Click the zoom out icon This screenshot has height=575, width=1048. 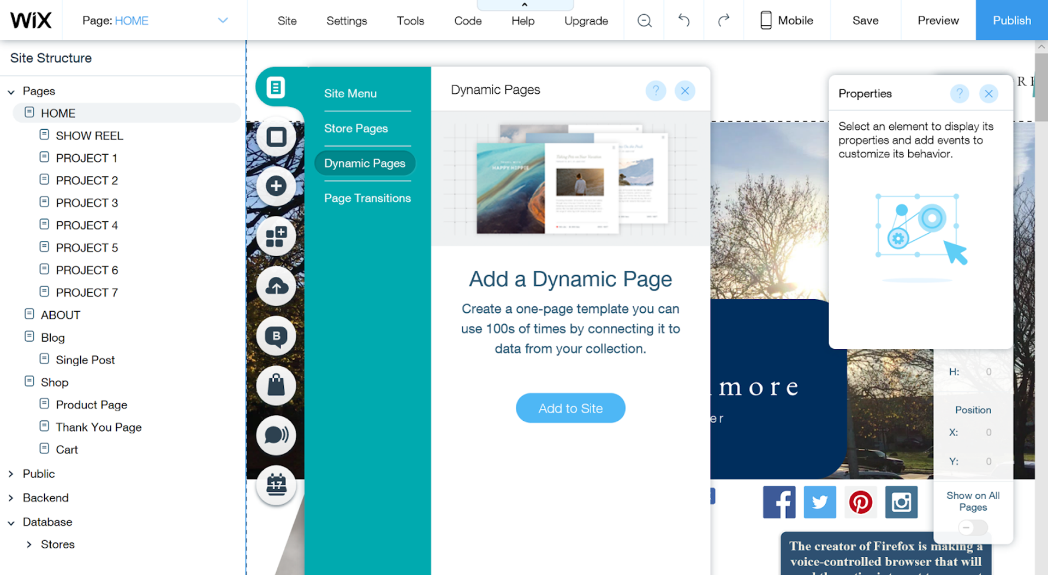point(644,20)
